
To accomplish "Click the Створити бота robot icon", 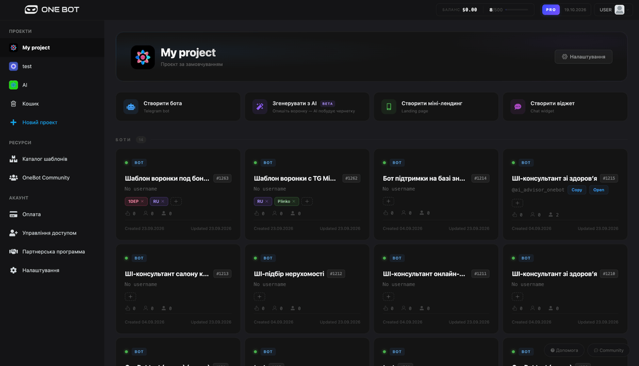I will coord(131,107).
